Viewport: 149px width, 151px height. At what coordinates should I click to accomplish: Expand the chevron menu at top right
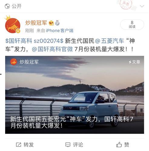pos(142,6)
